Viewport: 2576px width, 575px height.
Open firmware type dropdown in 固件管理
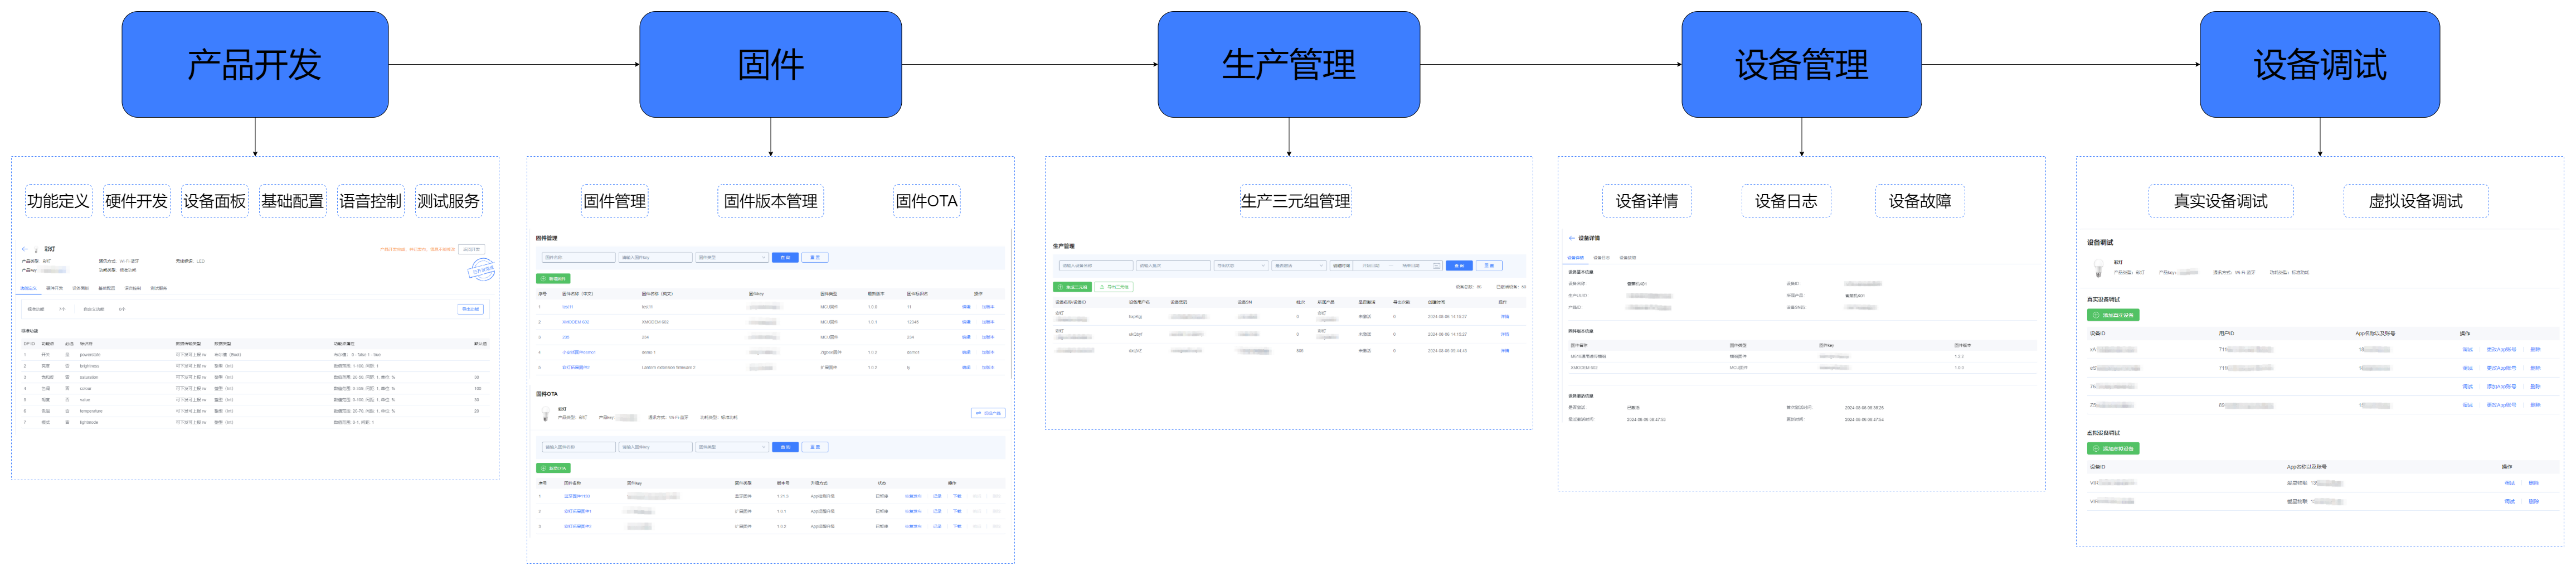[732, 257]
